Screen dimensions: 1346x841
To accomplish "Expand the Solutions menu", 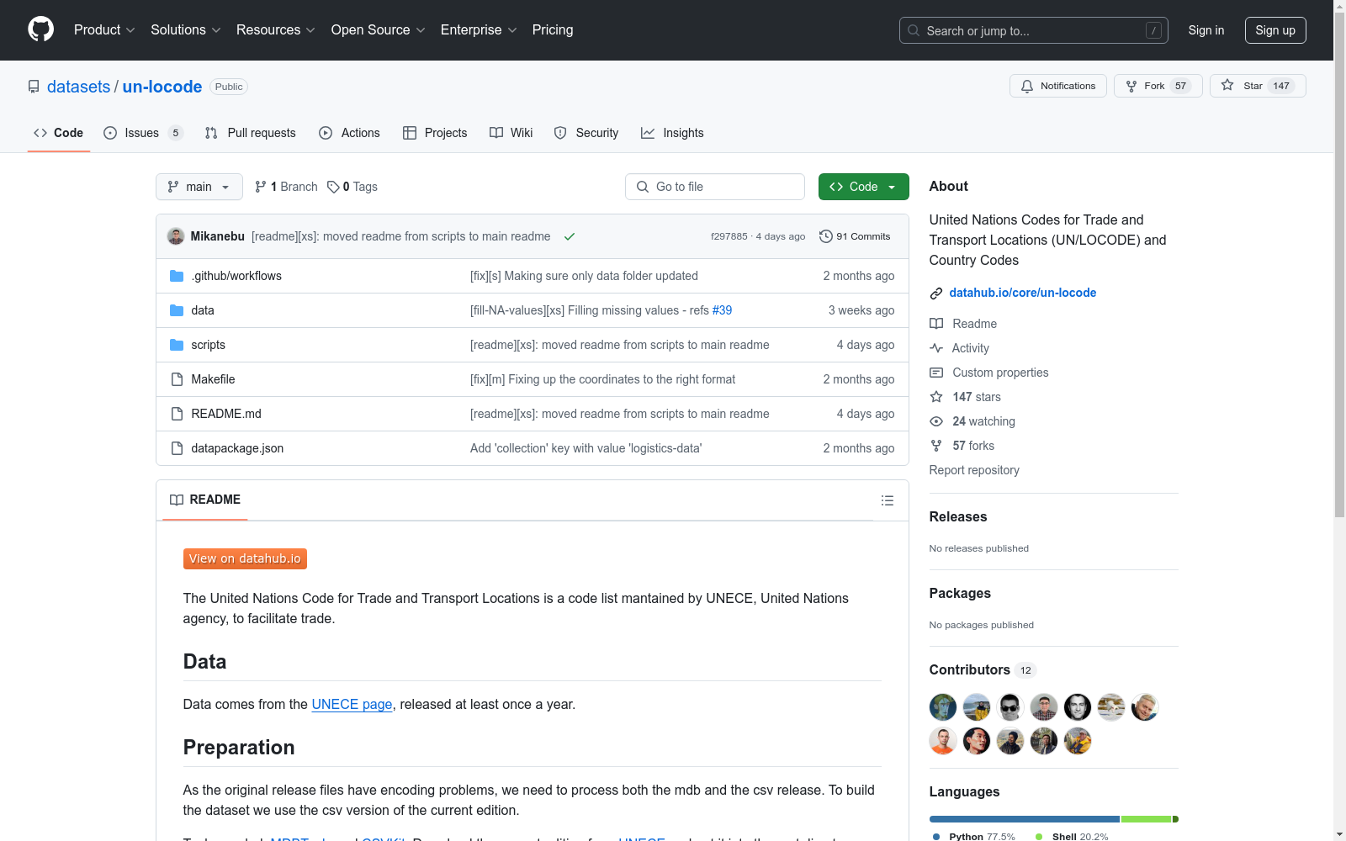I will [x=186, y=30].
